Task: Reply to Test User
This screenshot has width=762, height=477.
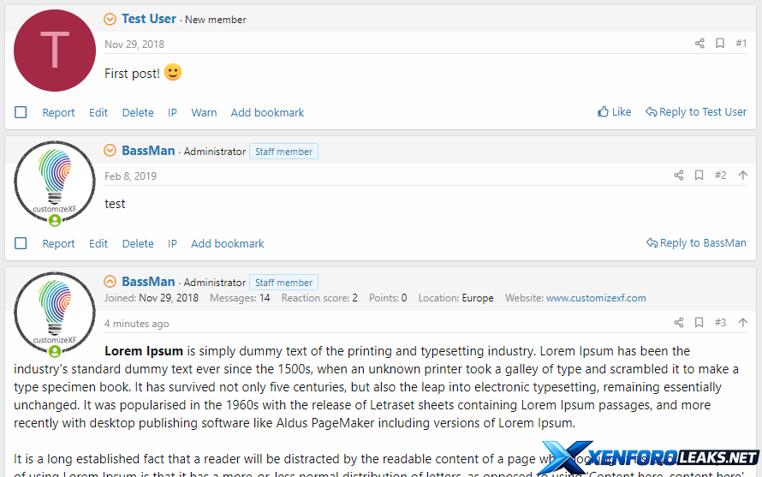Action: click(696, 112)
